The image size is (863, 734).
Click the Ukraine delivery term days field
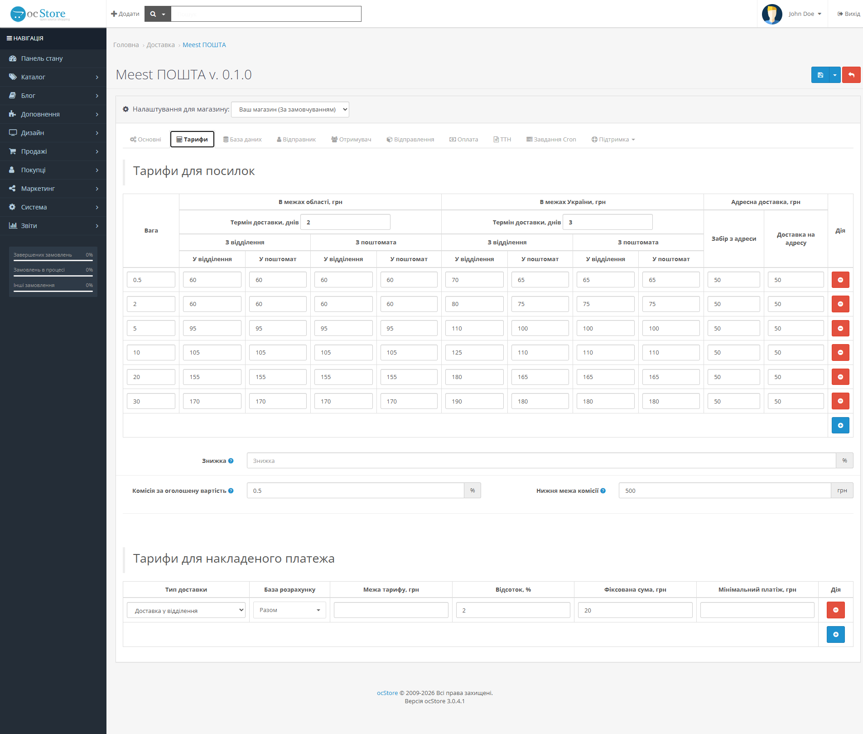click(x=607, y=222)
